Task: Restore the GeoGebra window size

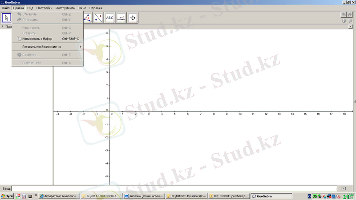Action: (x=348, y=2)
